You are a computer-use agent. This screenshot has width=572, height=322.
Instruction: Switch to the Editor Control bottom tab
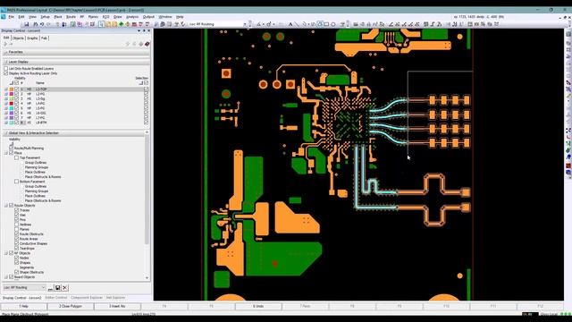pos(56,298)
